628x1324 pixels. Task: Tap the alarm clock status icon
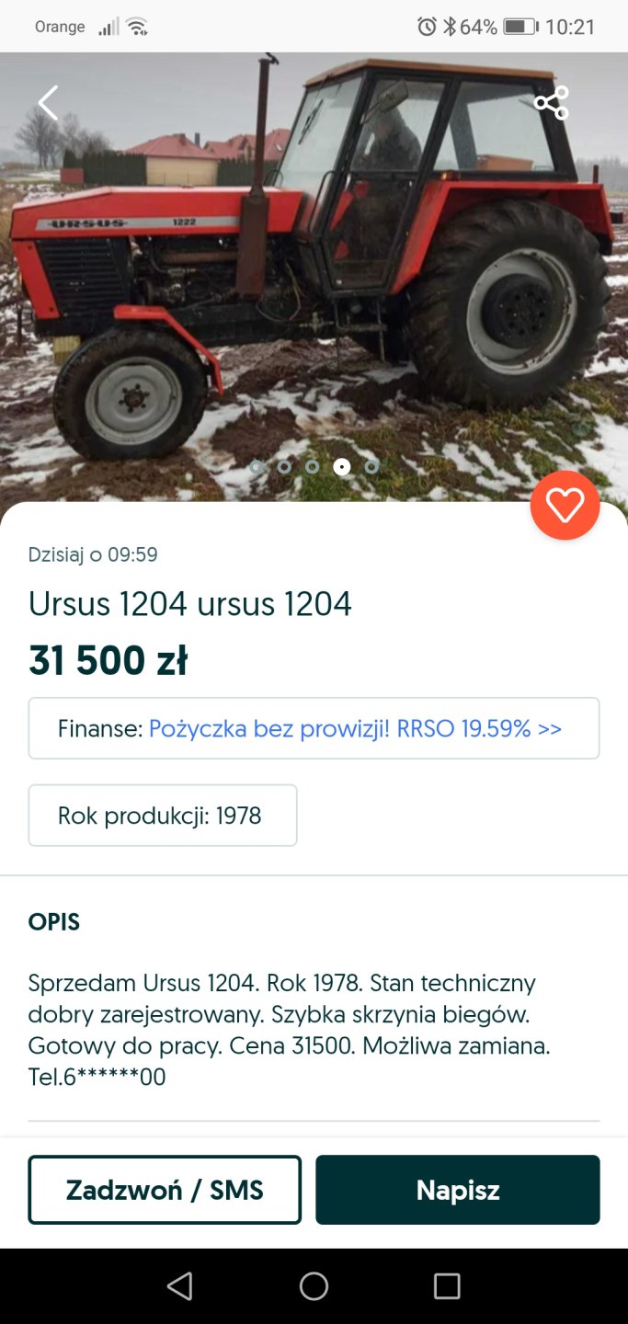click(427, 27)
